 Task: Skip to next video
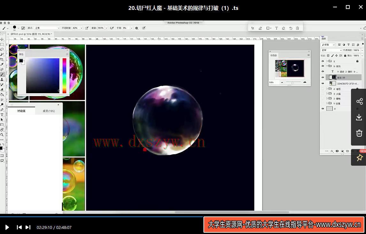tap(28, 227)
